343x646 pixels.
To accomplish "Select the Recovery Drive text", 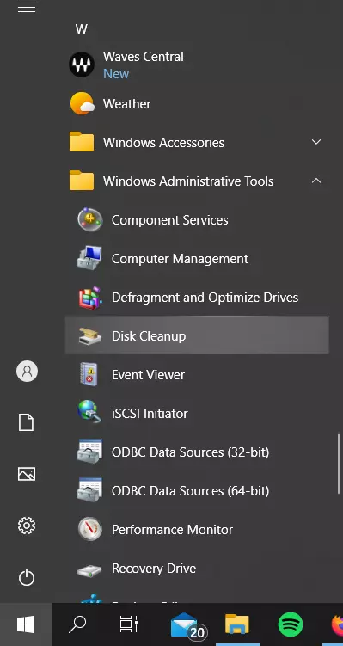I will [154, 569].
